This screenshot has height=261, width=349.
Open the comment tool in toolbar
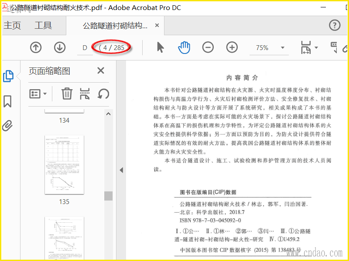334,47
